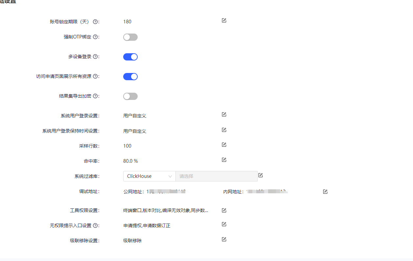
Task: Edit 系统用户登录保持时间设置 via pencil icon
Action: pos(224,130)
